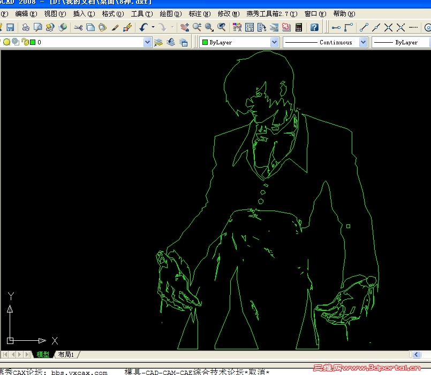Open the Block Editor icon
This screenshot has width=431, height=375.
coord(127,27)
